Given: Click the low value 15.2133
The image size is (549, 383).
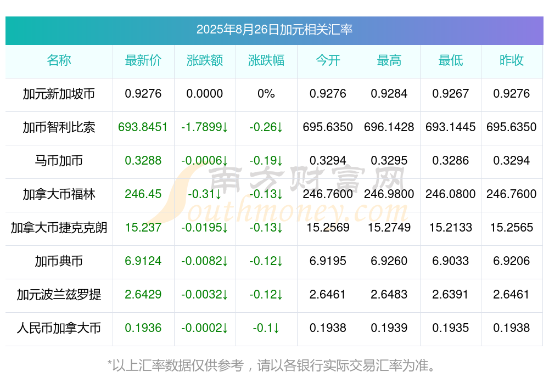Looking at the screenshot, I should 451,228.
